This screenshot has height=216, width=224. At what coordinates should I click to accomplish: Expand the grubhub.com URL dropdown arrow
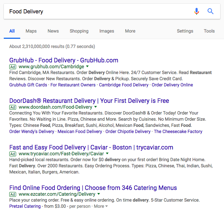87,67
